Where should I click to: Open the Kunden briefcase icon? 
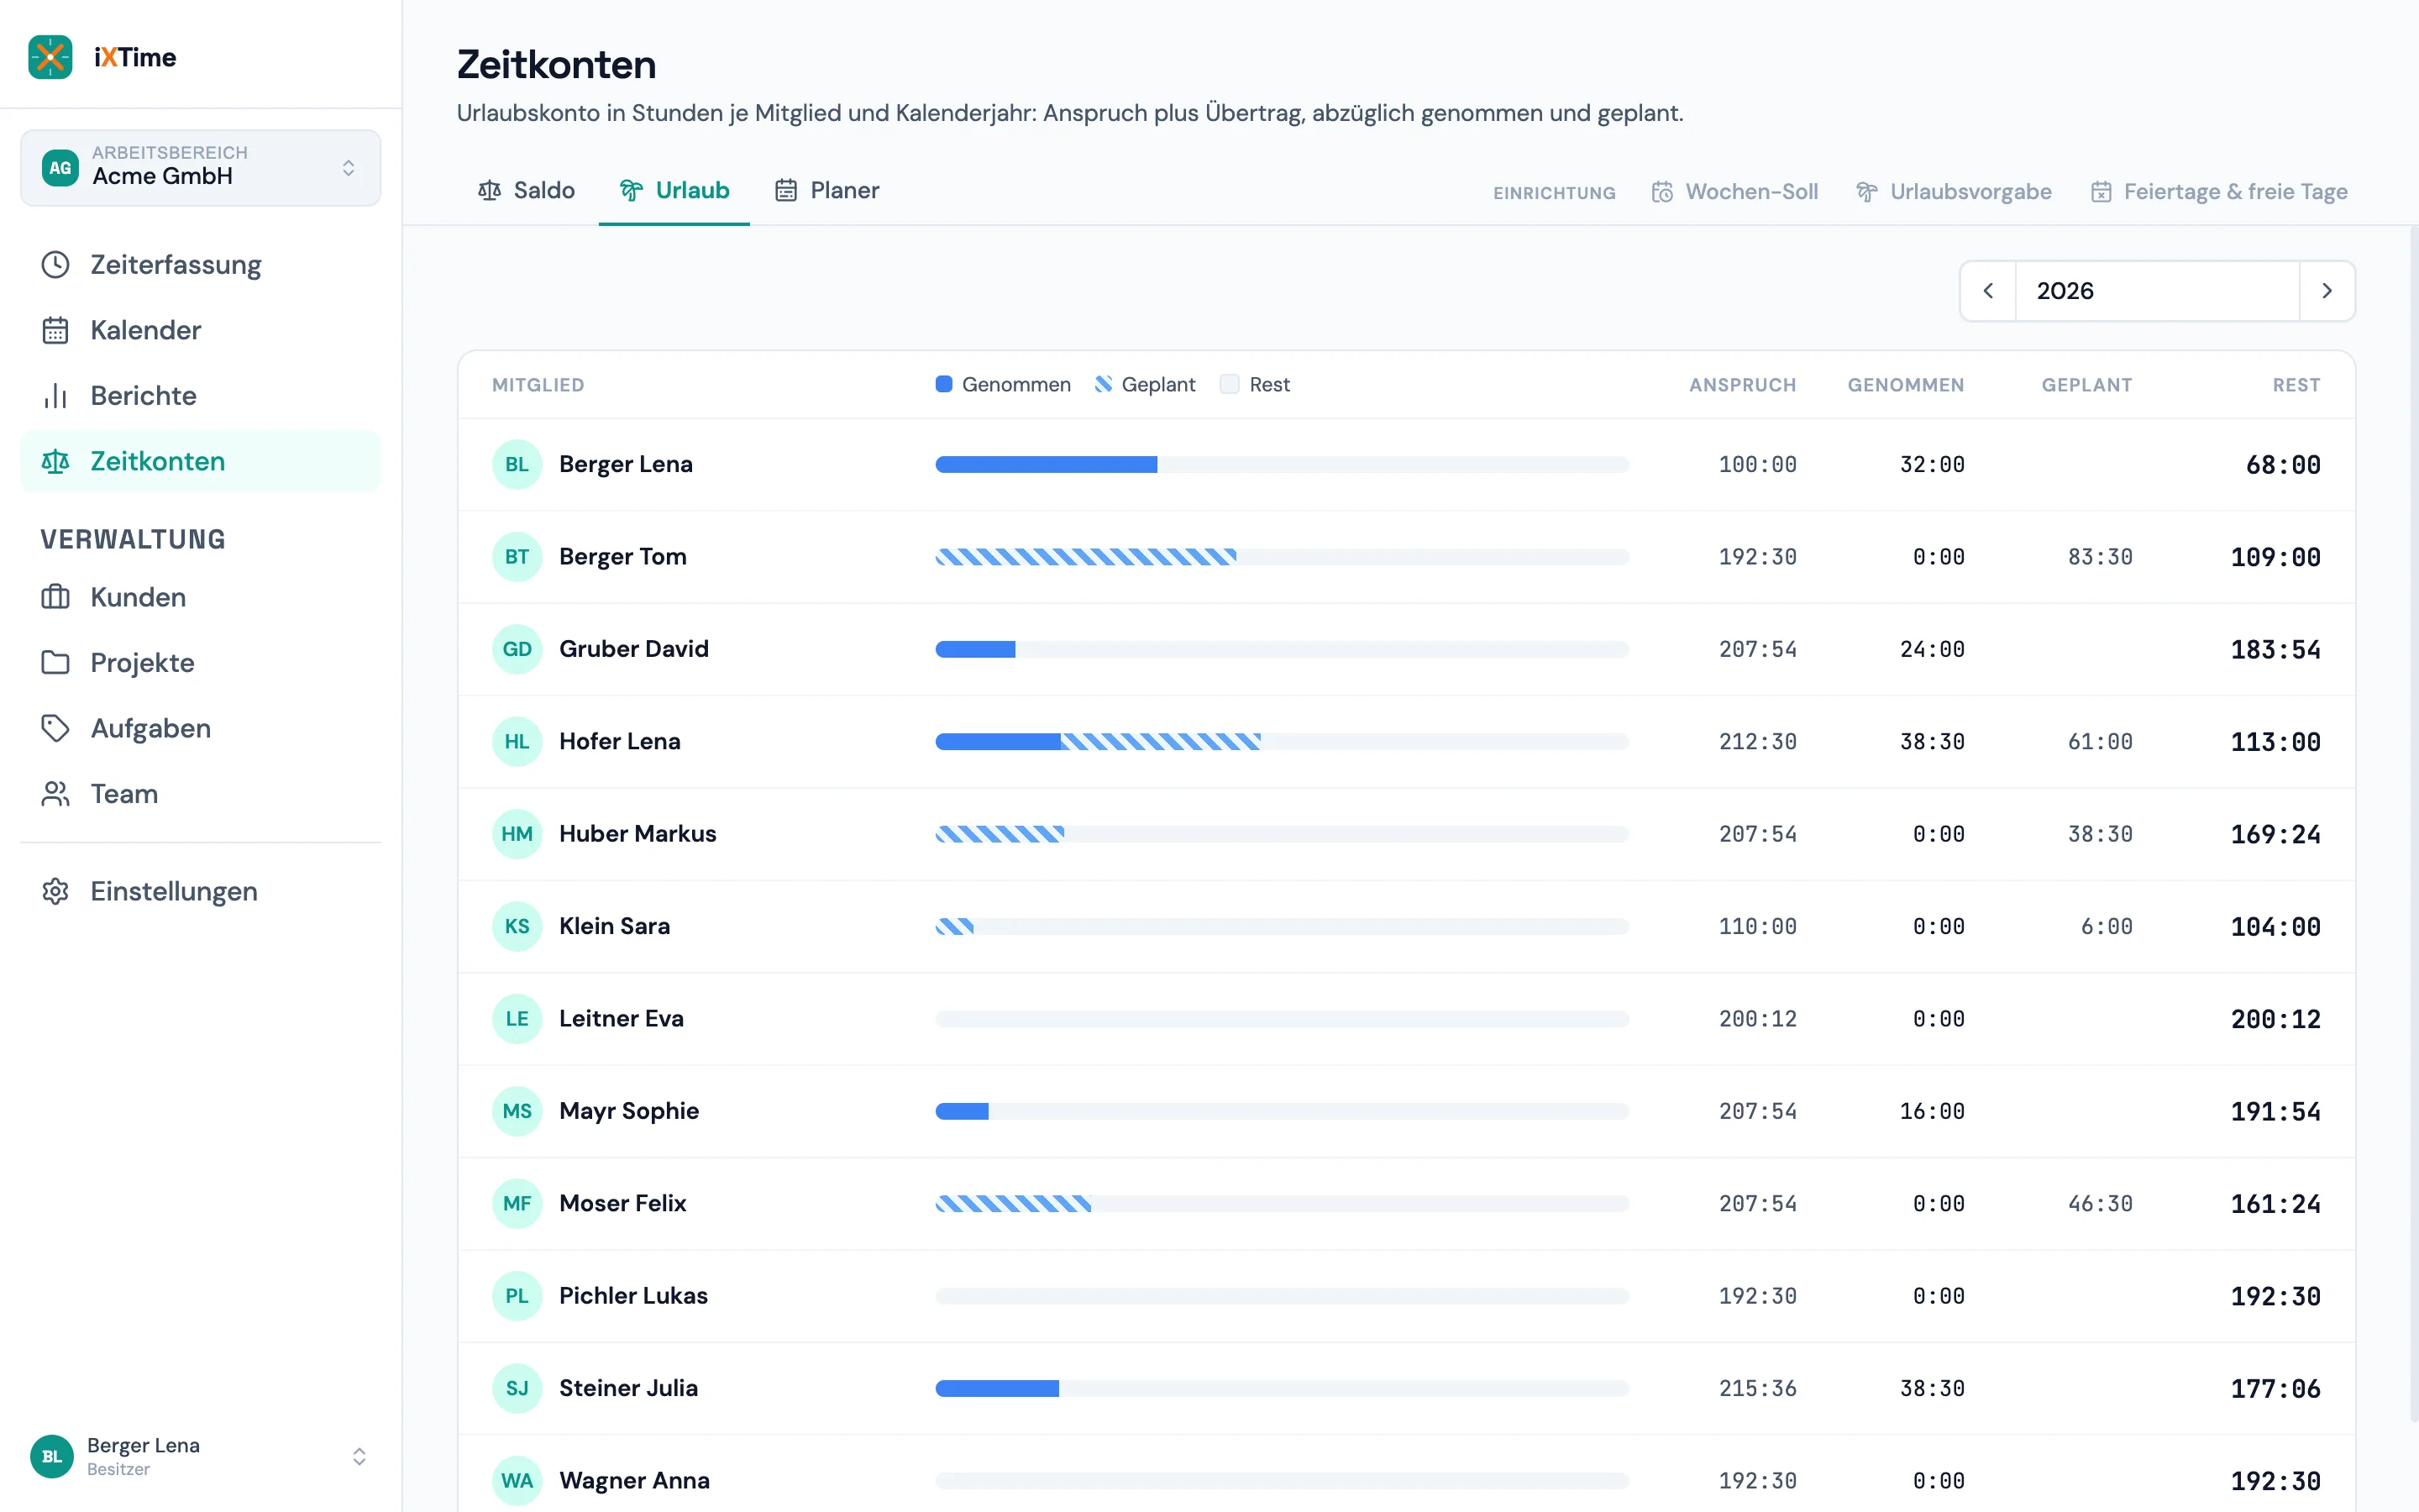(55, 597)
